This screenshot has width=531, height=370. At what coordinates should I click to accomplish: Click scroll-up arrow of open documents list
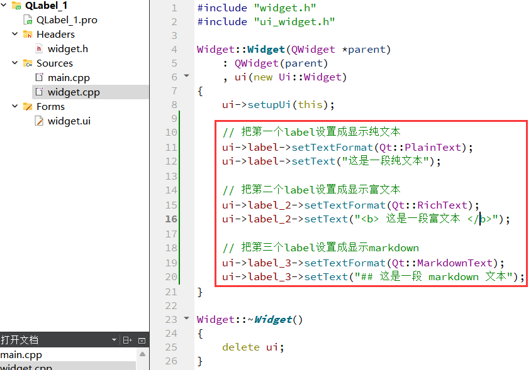tap(143, 354)
